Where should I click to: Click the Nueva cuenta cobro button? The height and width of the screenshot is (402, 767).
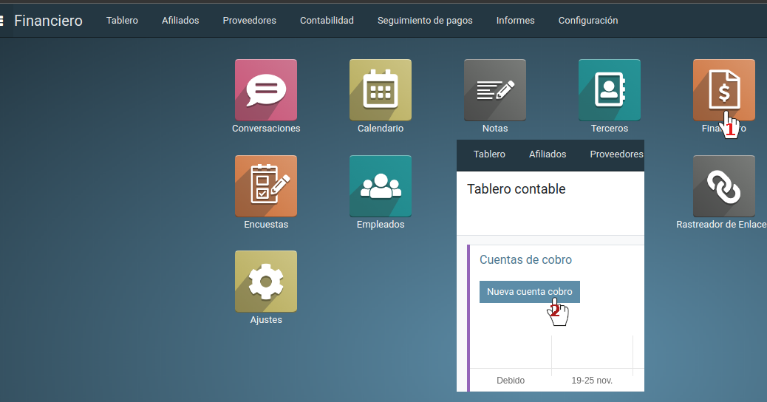529,292
